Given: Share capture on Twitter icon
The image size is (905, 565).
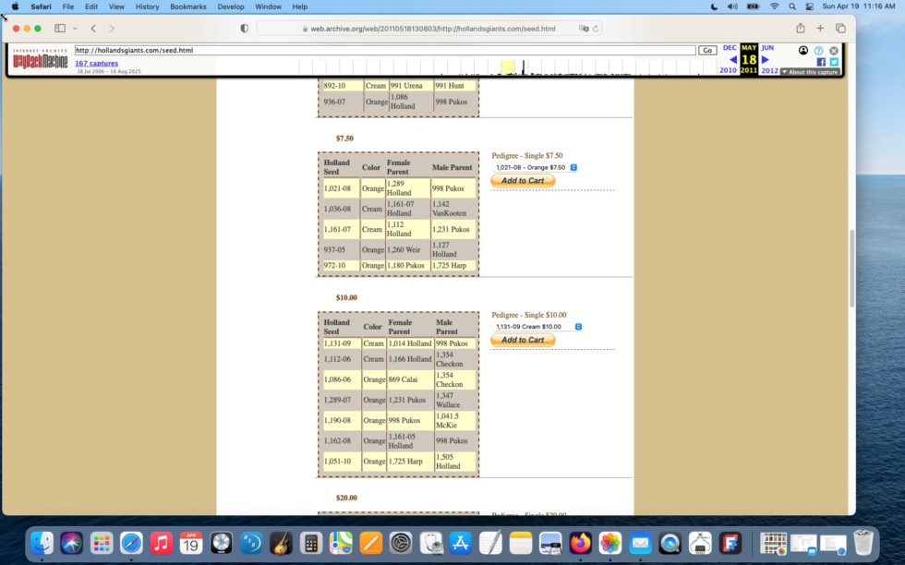Looking at the screenshot, I should [833, 62].
